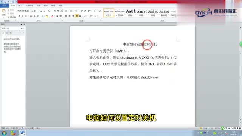Screen dimensions: 242x136
Task: Toggle Underline formatting
Action: 26,16
